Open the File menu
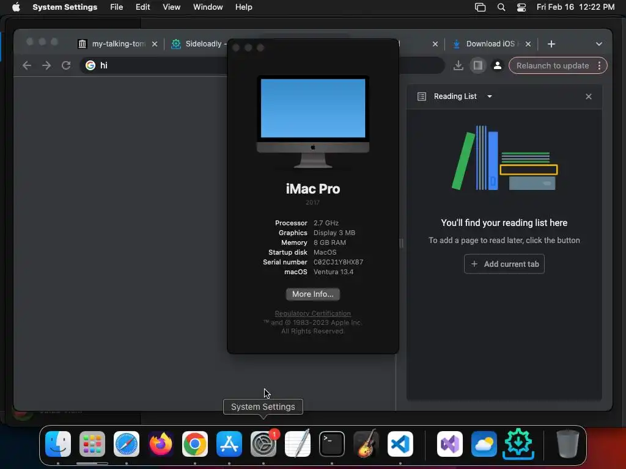This screenshot has height=469, width=626. pyautogui.click(x=117, y=7)
